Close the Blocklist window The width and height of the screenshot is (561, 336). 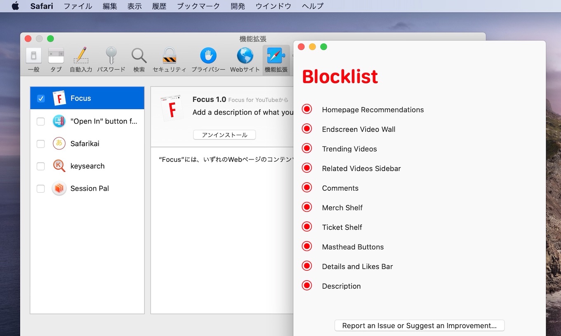(301, 47)
